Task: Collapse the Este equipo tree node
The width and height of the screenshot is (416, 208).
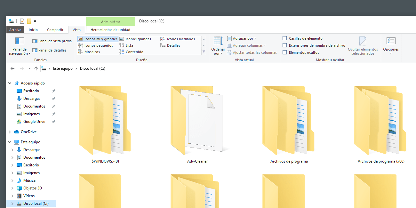Action: [x=10, y=142]
